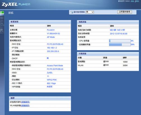Click the IP address 192.168.1.2 value

(52, 48)
